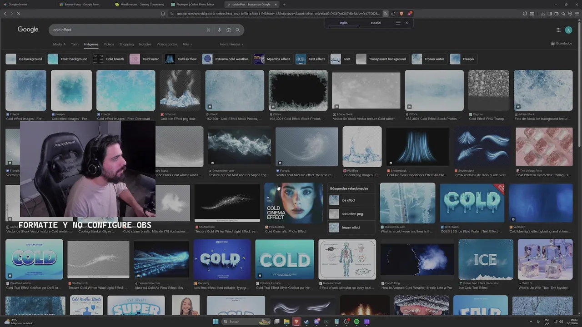Select the Transparent background chip
The height and width of the screenshot is (327, 582).
click(x=382, y=59)
